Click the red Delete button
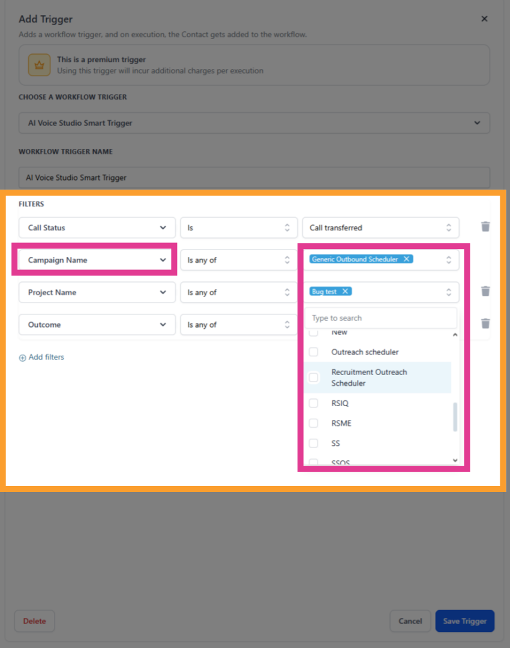This screenshot has height=648, width=510. click(x=34, y=621)
